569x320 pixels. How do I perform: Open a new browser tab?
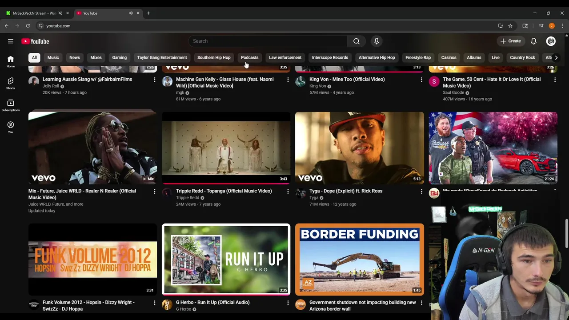tap(148, 13)
